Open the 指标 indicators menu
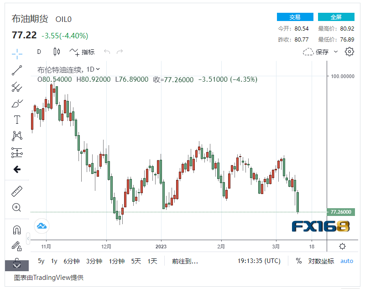The height and width of the screenshot is (289, 365). (82, 52)
